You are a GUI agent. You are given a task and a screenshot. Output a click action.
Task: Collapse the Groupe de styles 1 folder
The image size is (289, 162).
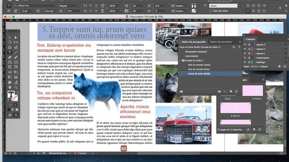180,60
